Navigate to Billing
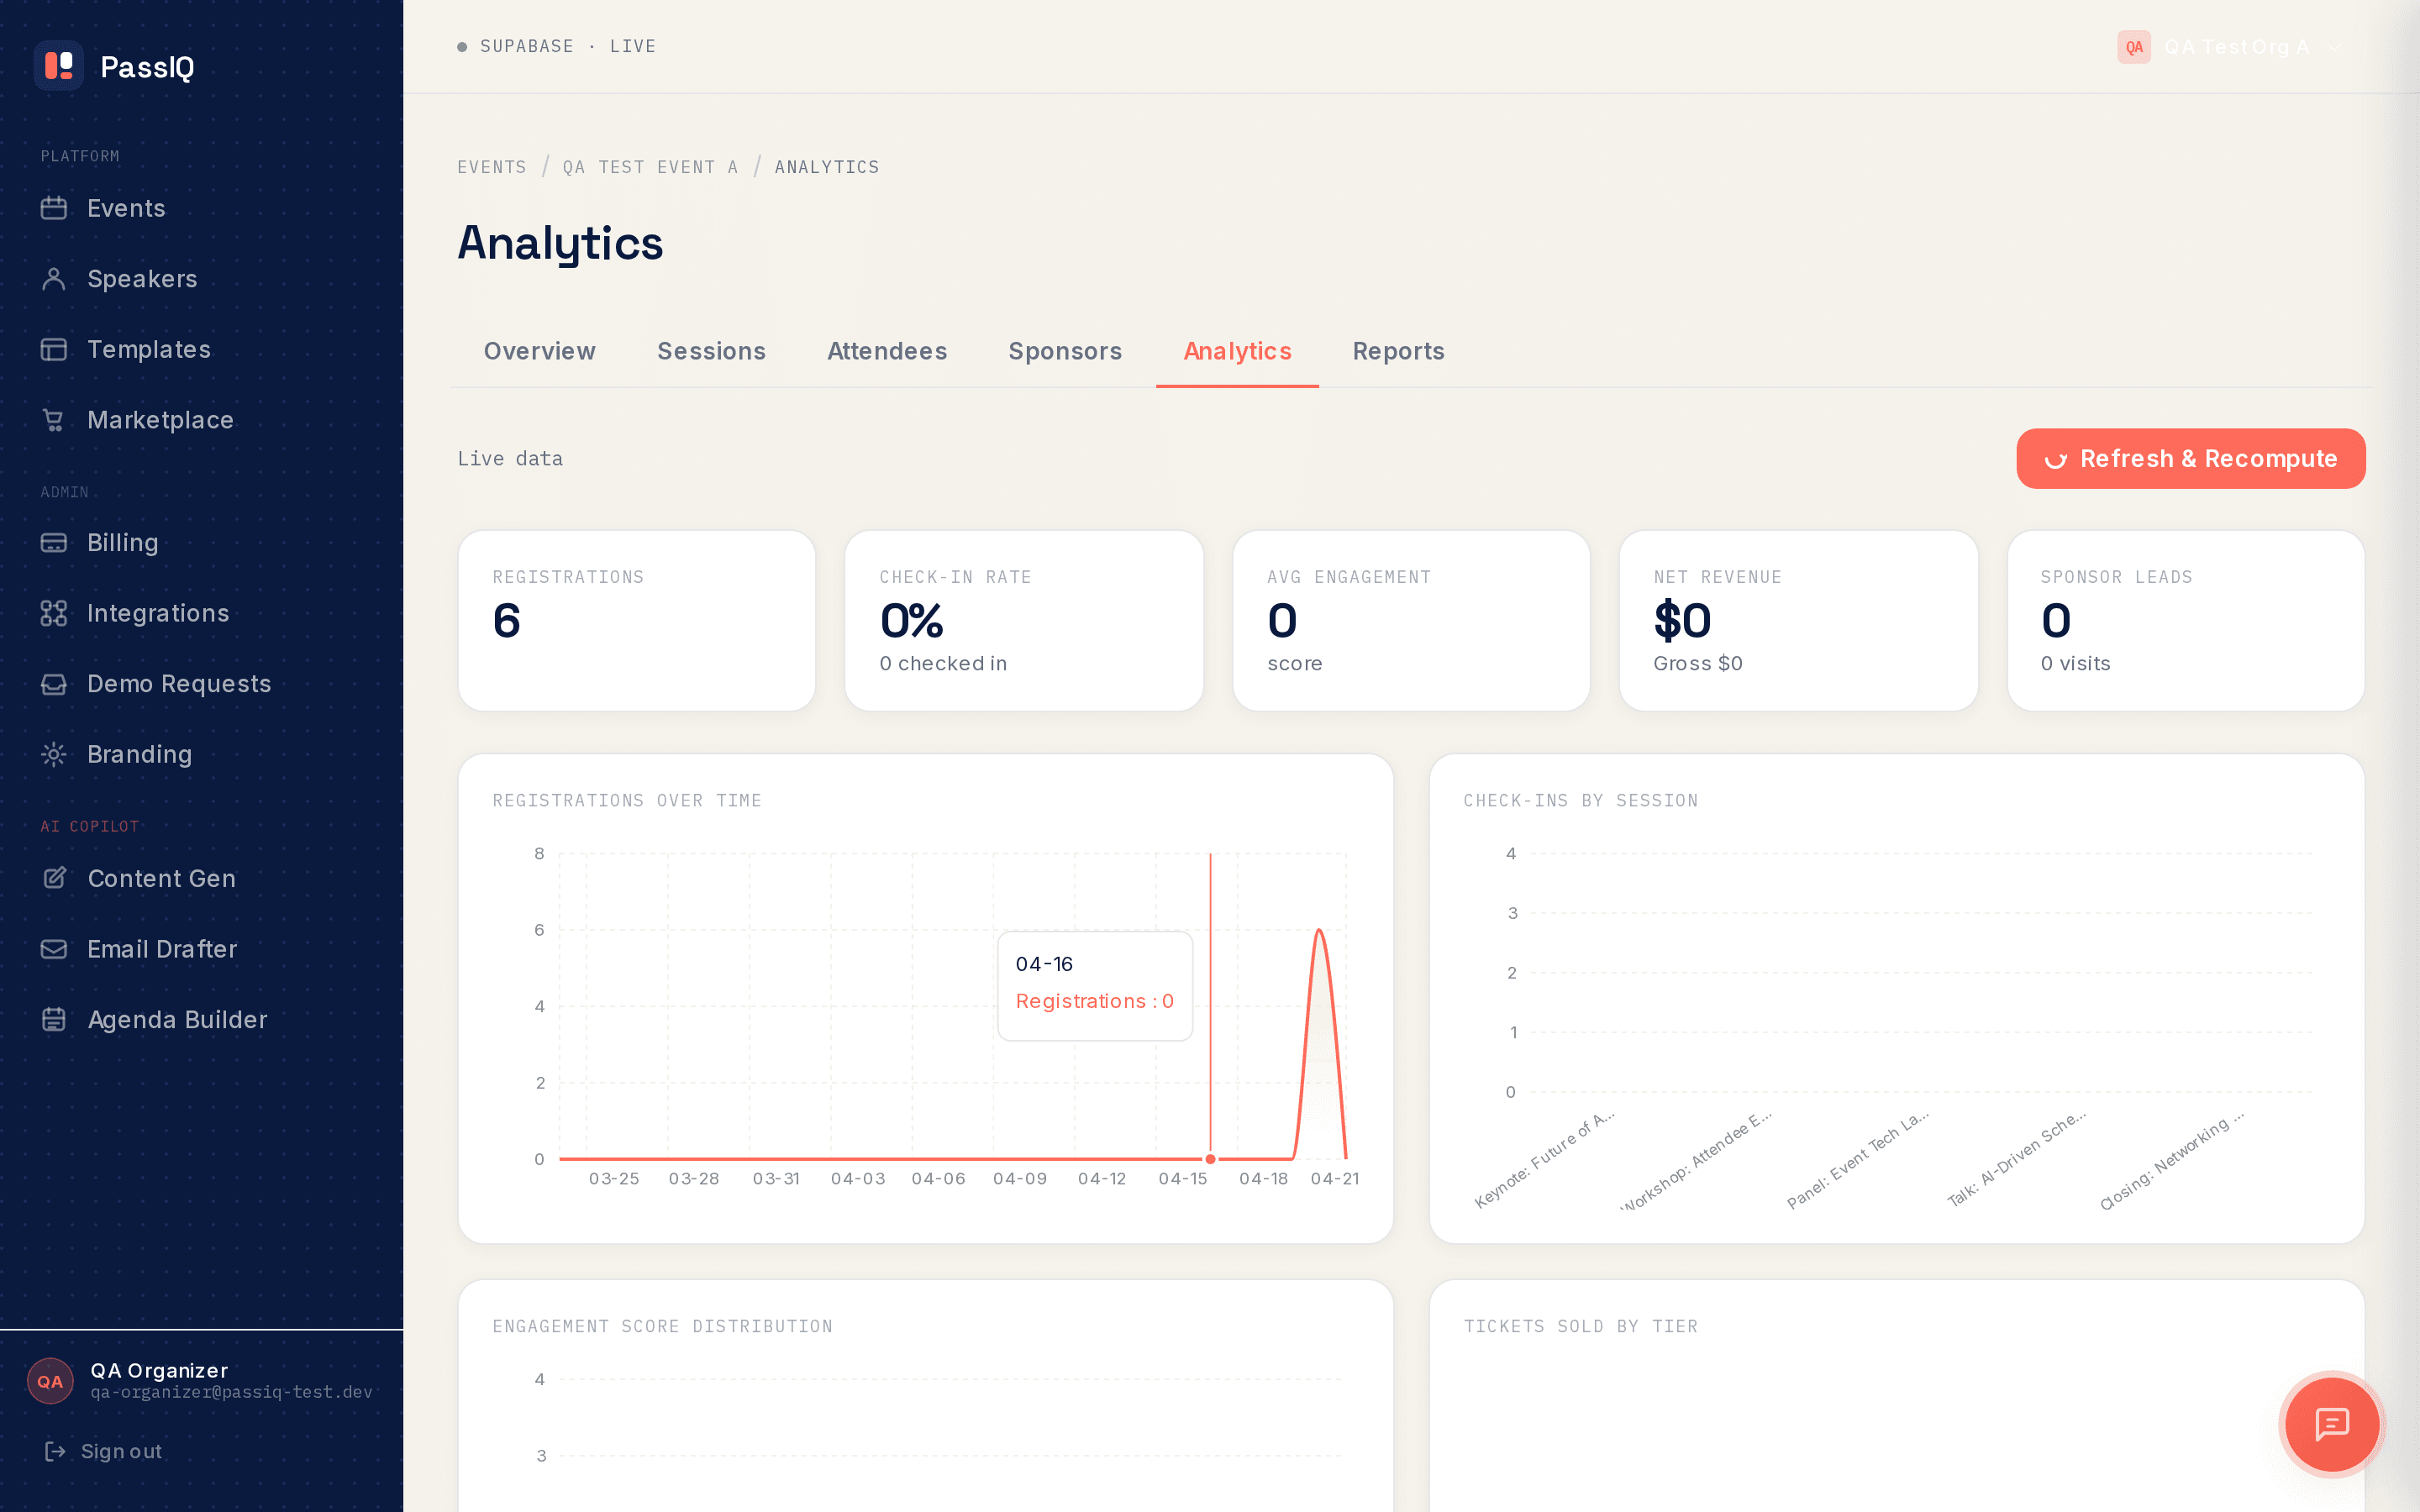Viewport: 2420px width, 1512px height. [200, 542]
